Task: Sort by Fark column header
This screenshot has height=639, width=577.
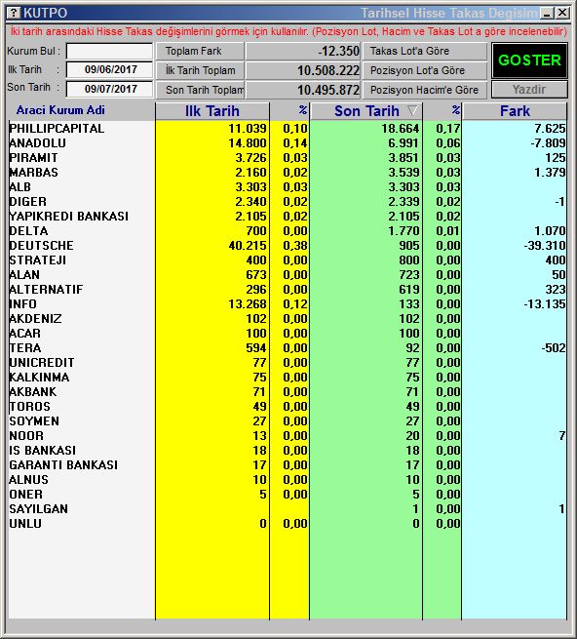Action: point(515,111)
